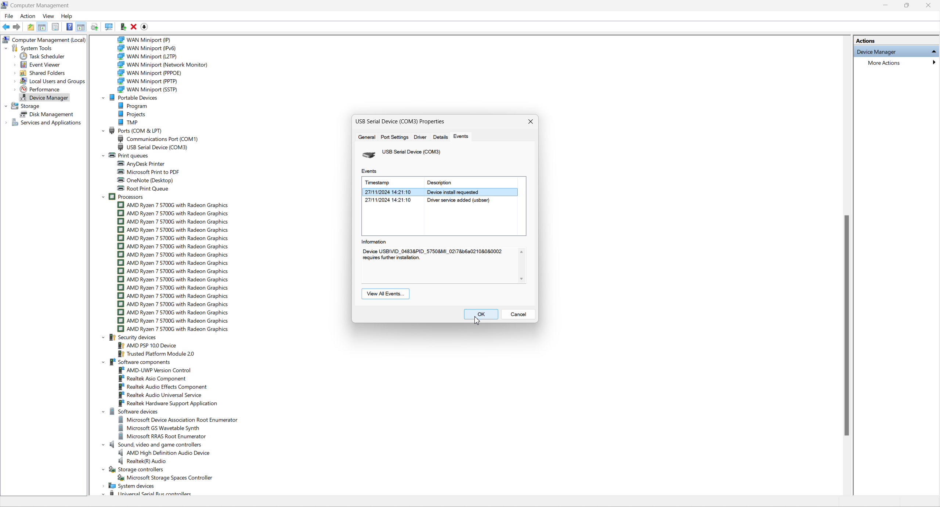Open the Driver tab in Properties
The width and height of the screenshot is (940, 507).
pos(420,137)
